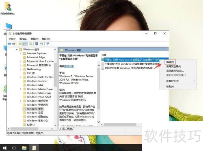Image resolution: width=203 pixels, height=151 pixels.
Task: Select the This PC desktop icon
Action: (9, 27)
